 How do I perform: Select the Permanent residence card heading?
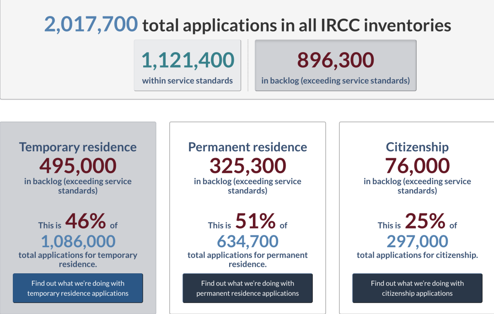247,147
